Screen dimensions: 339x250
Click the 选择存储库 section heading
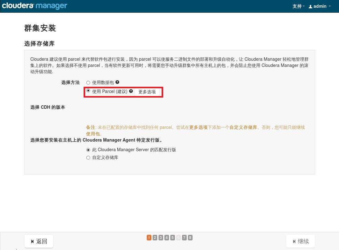39,43
